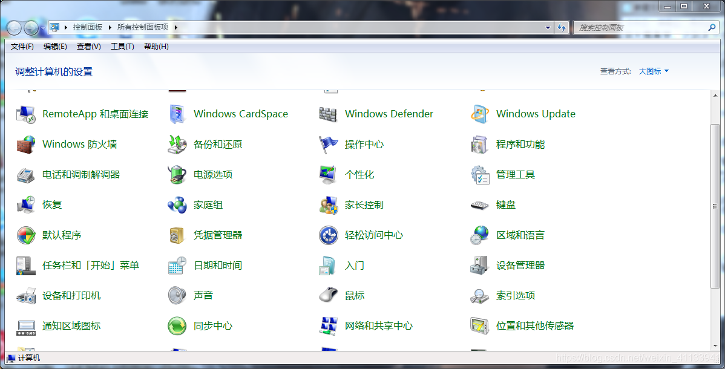
Task: Open Windows Defender settings
Action: pyautogui.click(x=388, y=114)
